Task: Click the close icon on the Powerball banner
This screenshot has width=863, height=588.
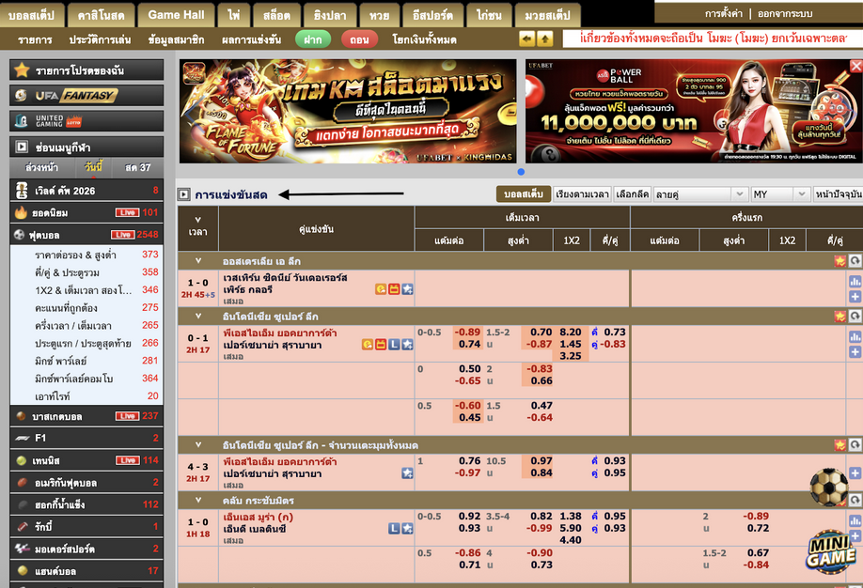Action: tap(855, 66)
